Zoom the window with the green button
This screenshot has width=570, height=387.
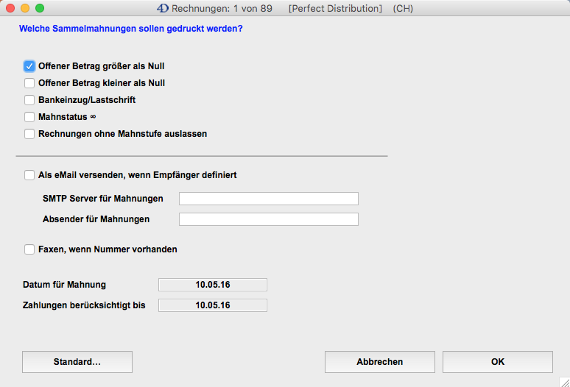pos(39,8)
